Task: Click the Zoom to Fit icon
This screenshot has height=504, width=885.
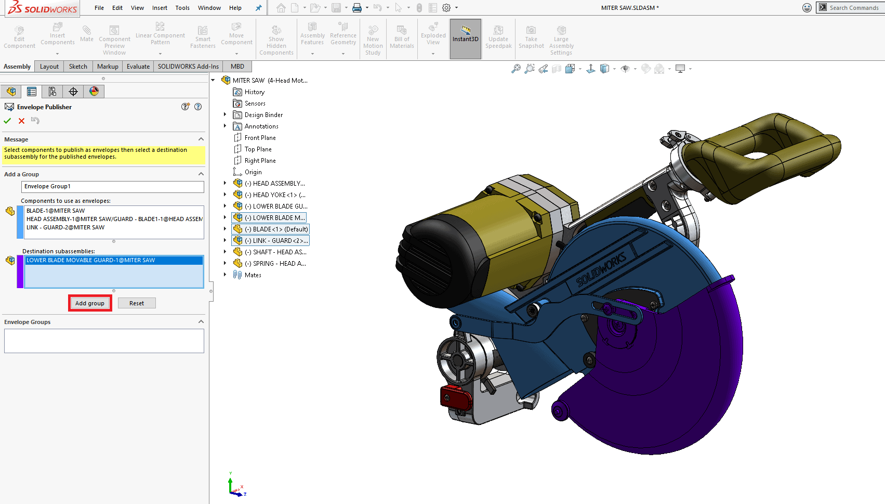Action: tap(516, 69)
